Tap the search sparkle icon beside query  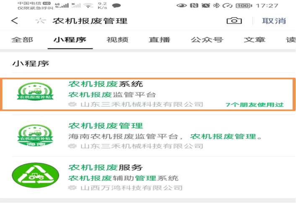coord(41,21)
